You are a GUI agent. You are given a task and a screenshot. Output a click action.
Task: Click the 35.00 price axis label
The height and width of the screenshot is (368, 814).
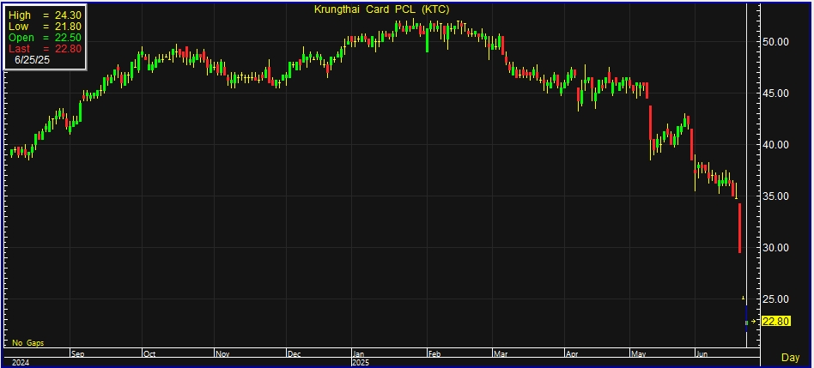click(776, 196)
